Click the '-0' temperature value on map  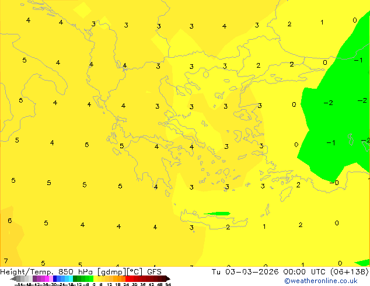point(334,183)
